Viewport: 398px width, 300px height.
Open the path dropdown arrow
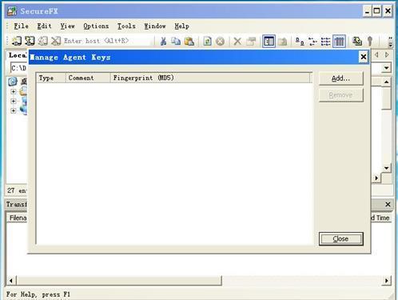tap(387, 68)
